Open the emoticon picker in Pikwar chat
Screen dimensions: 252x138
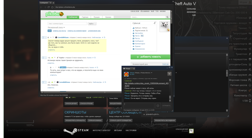[x=158, y=106]
